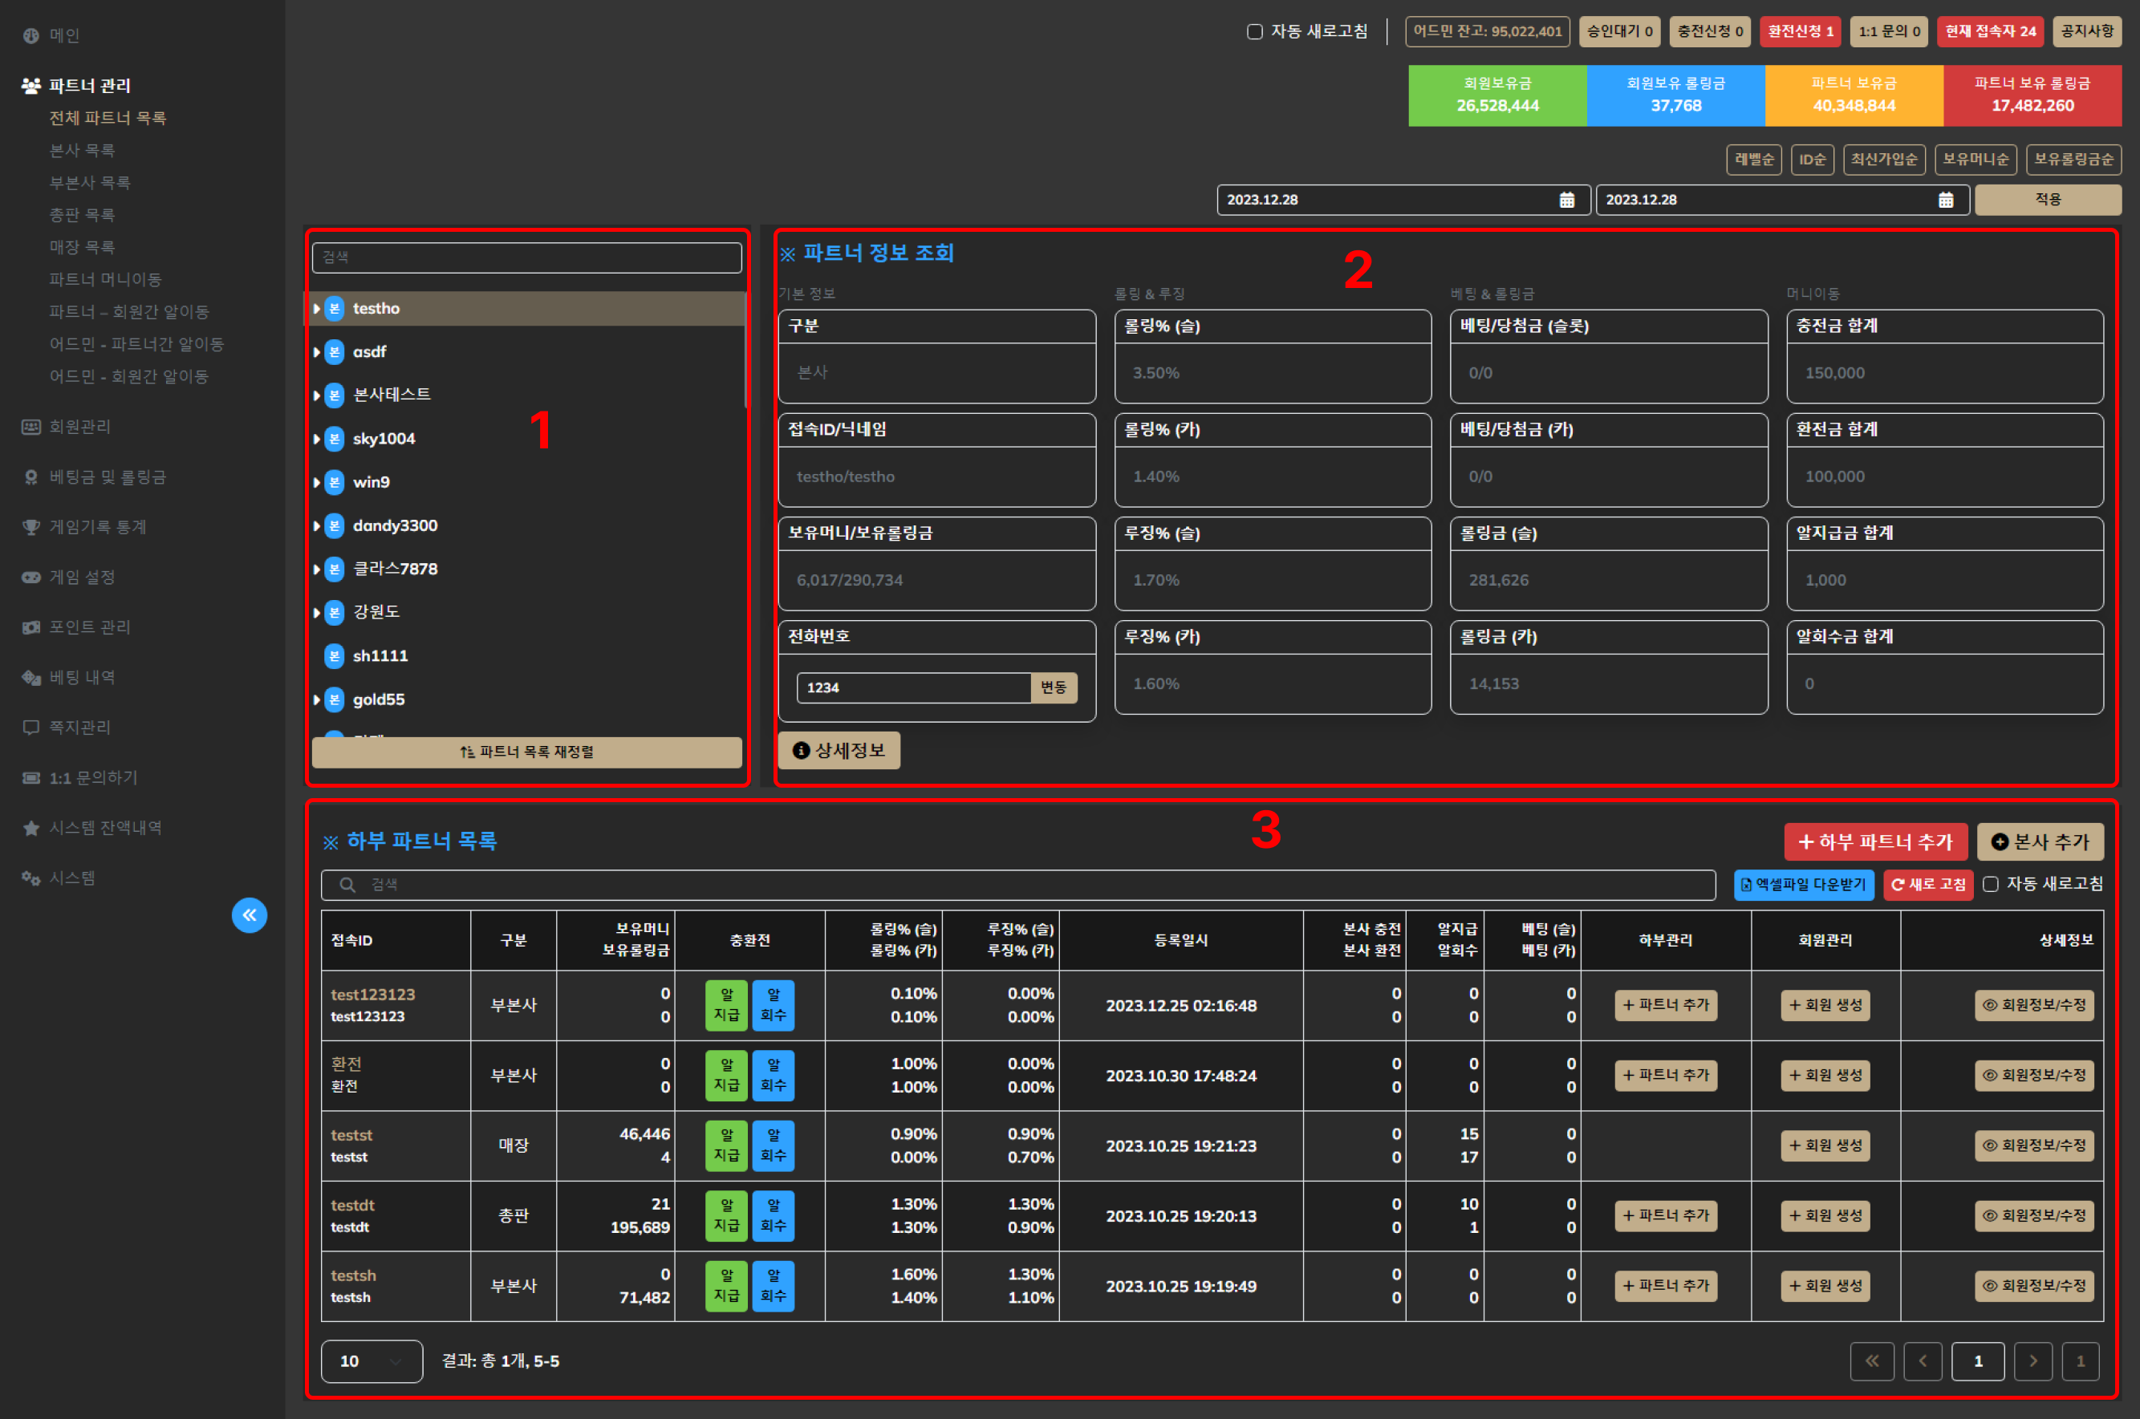Click the 회원관리 sidebar icon
Screen dimensions: 2140x1419
coord(30,426)
